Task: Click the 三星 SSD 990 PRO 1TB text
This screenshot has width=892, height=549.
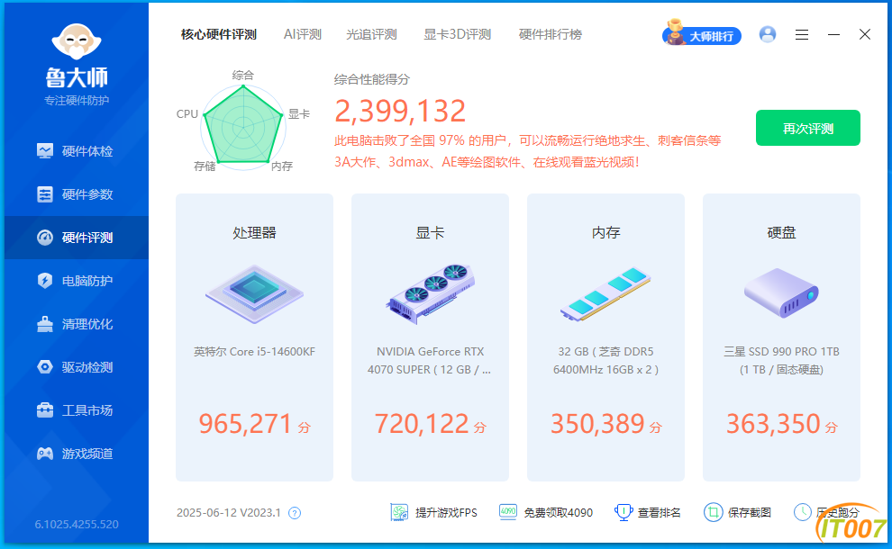Action: (782, 361)
